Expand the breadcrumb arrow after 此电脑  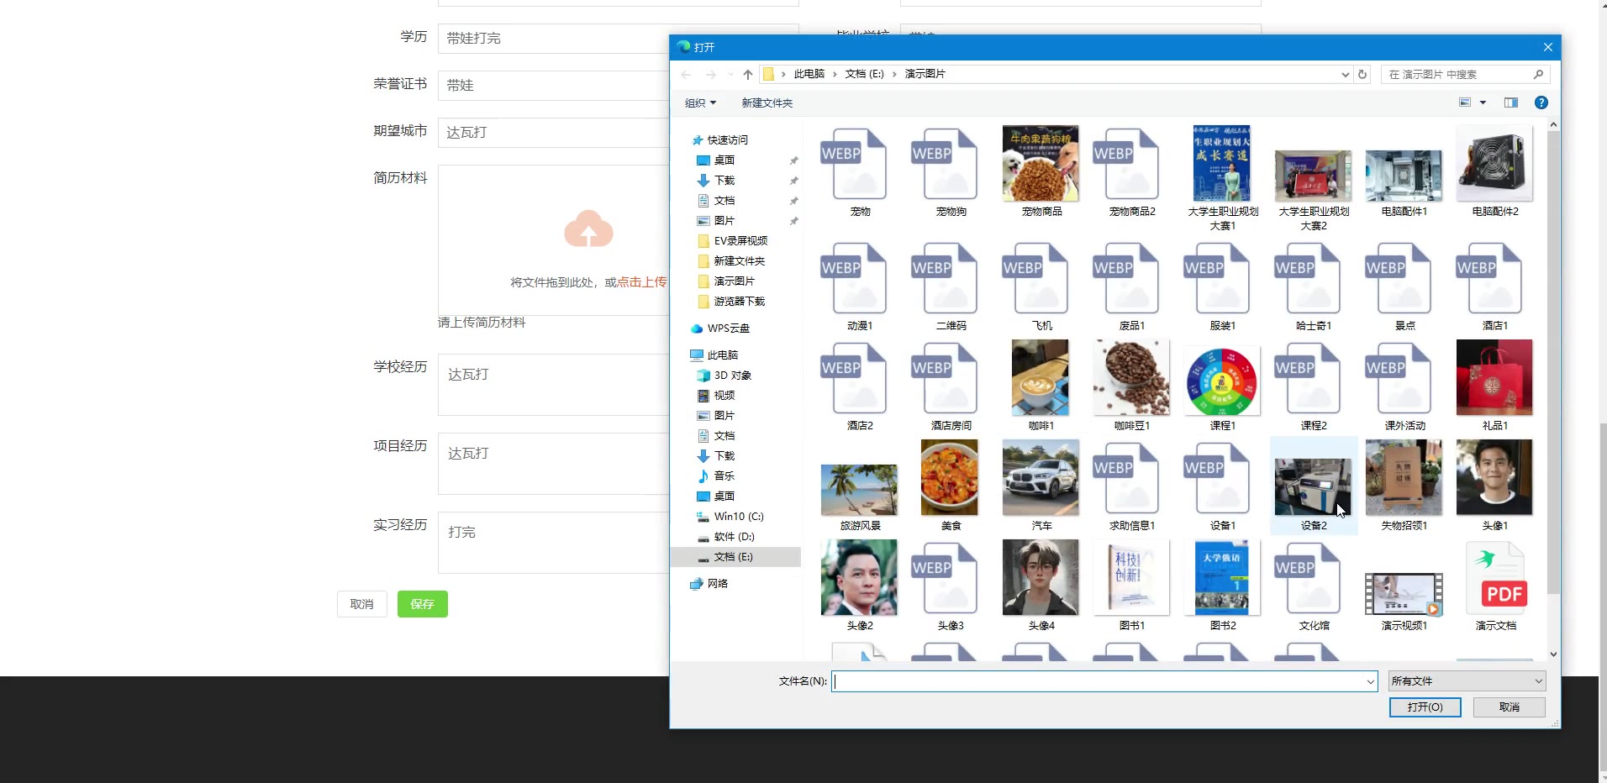835,74
